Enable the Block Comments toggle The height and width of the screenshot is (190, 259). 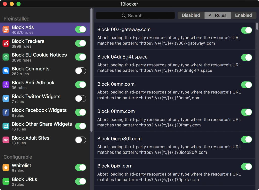pyautogui.click(x=80, y=71)
